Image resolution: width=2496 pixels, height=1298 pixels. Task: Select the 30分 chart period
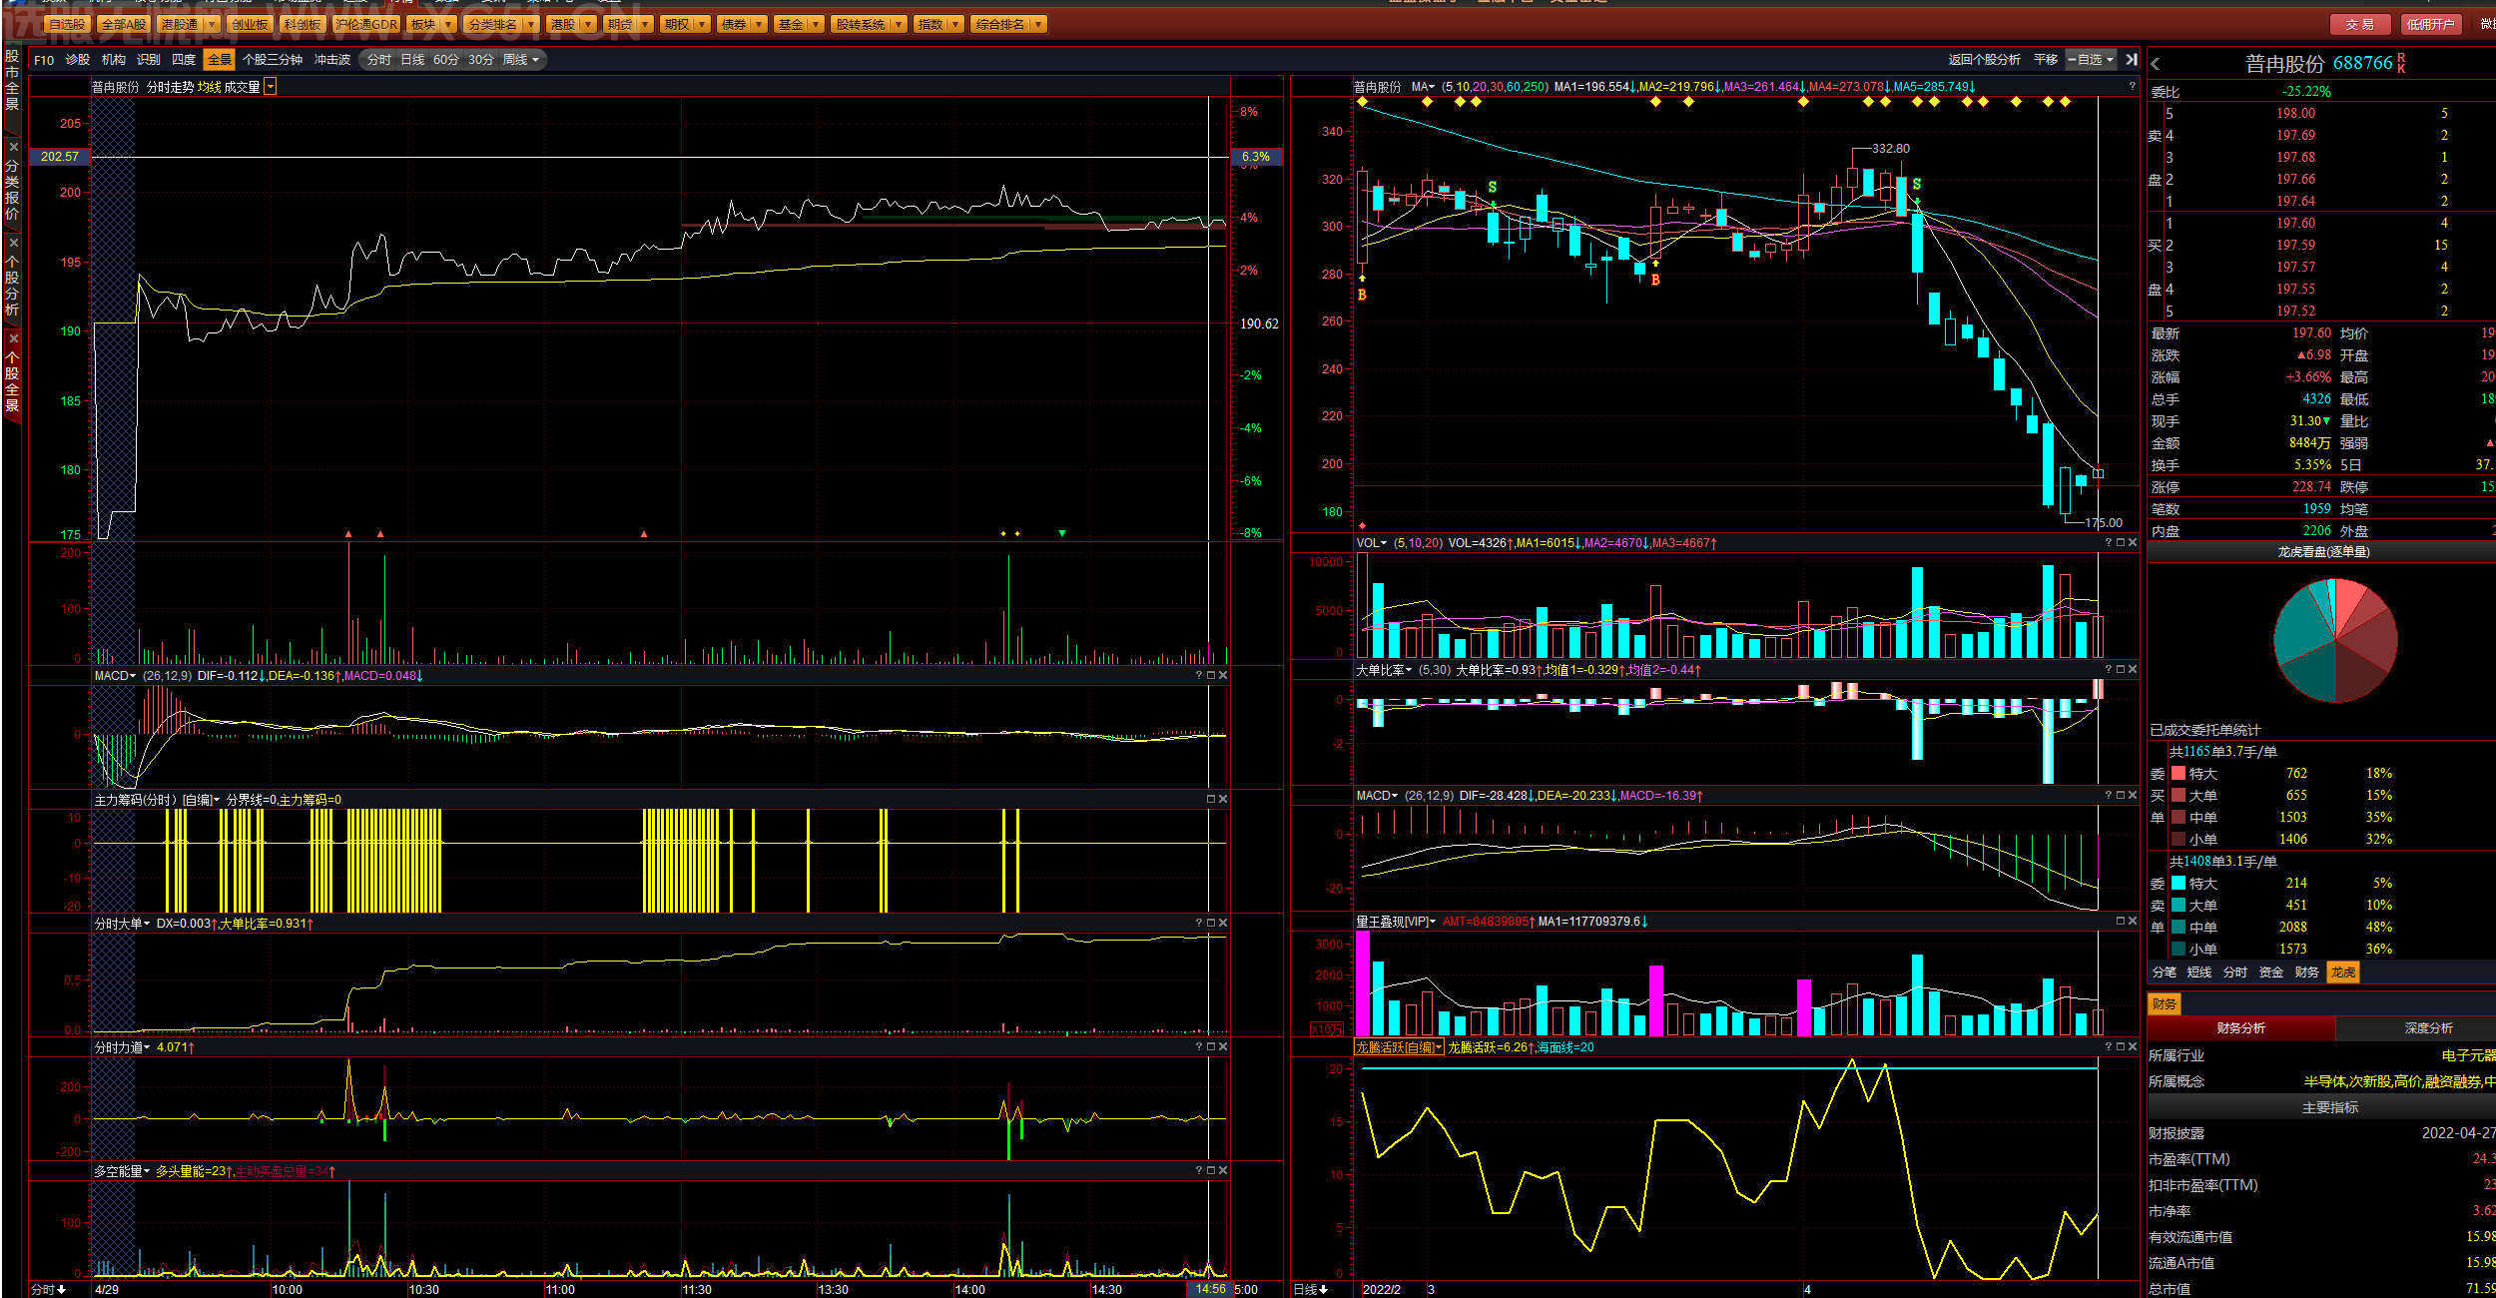coord(481,60)
